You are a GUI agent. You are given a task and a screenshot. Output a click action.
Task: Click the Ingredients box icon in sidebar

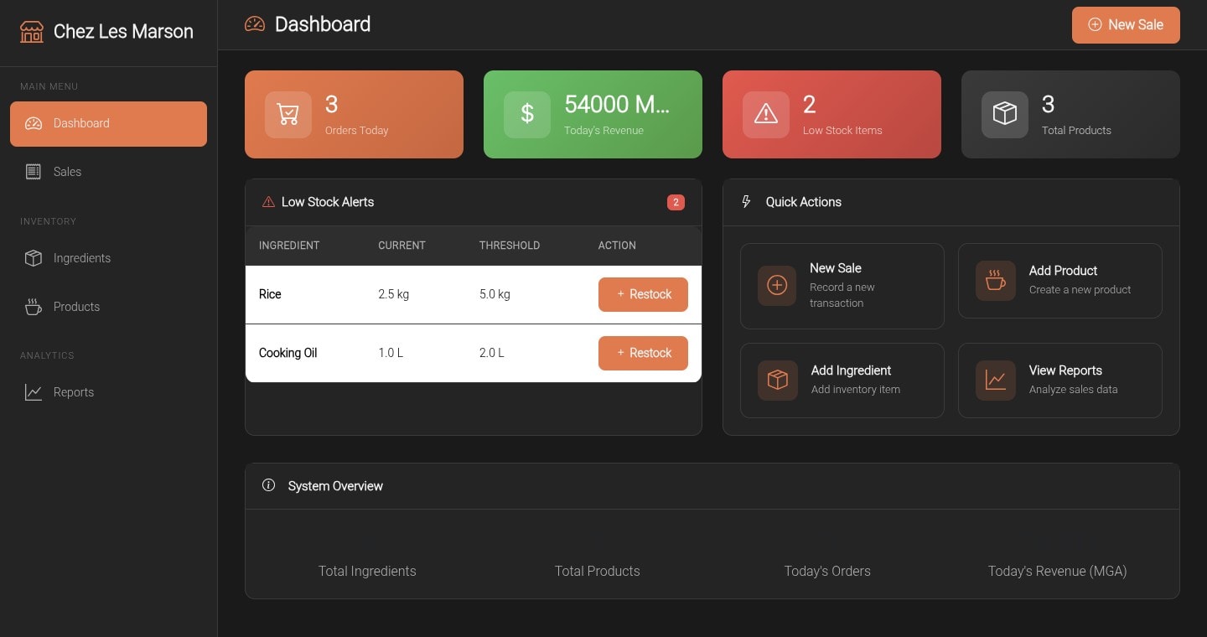(x=34, y=258)
